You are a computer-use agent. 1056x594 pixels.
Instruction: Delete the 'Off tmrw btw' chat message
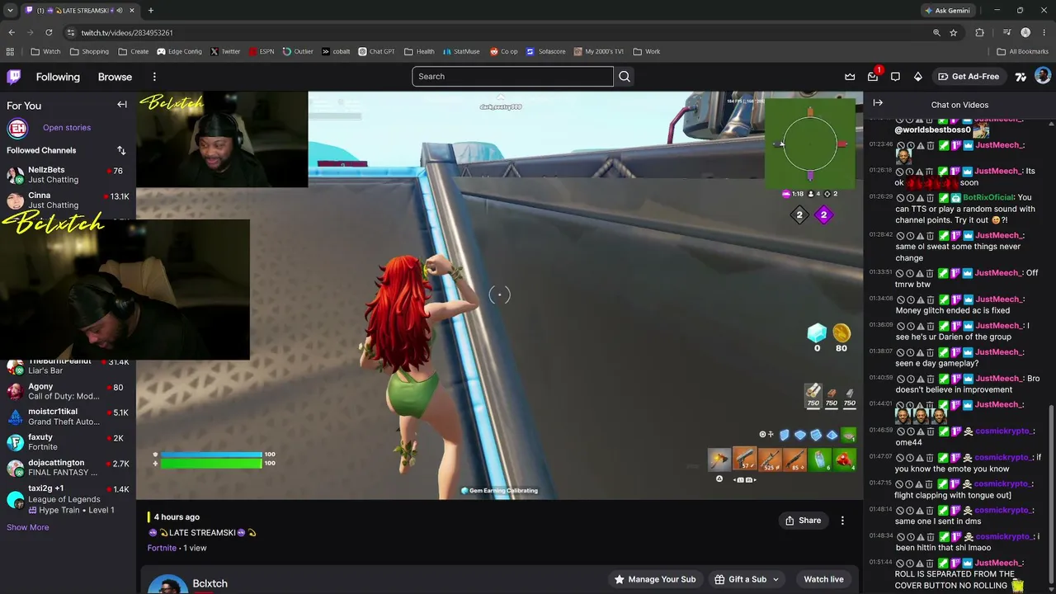[x=930, y=273]
